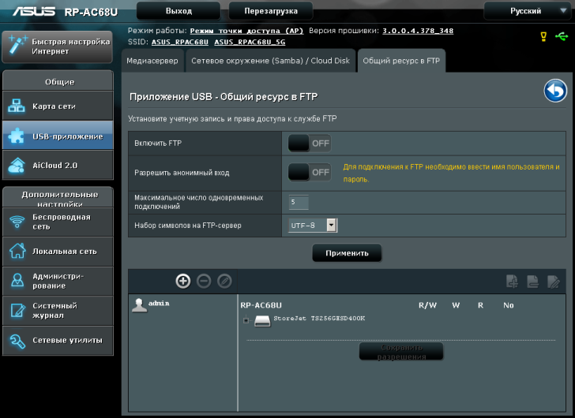
Task: Click the Общие section header
Action: 58,81
